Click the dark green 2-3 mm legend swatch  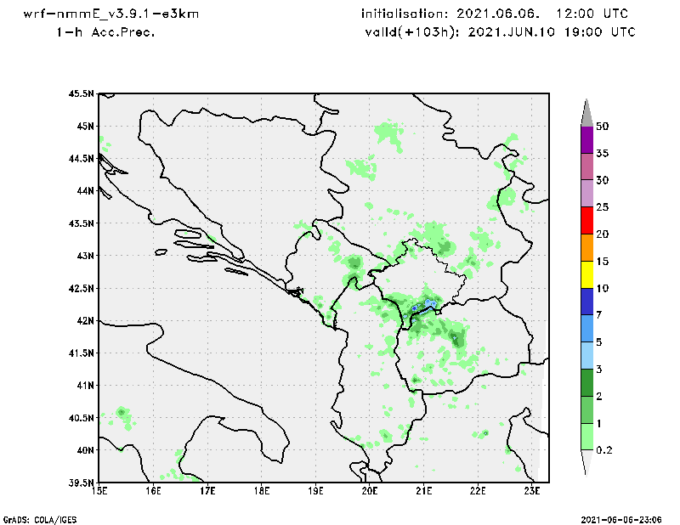tap(586, 382)
